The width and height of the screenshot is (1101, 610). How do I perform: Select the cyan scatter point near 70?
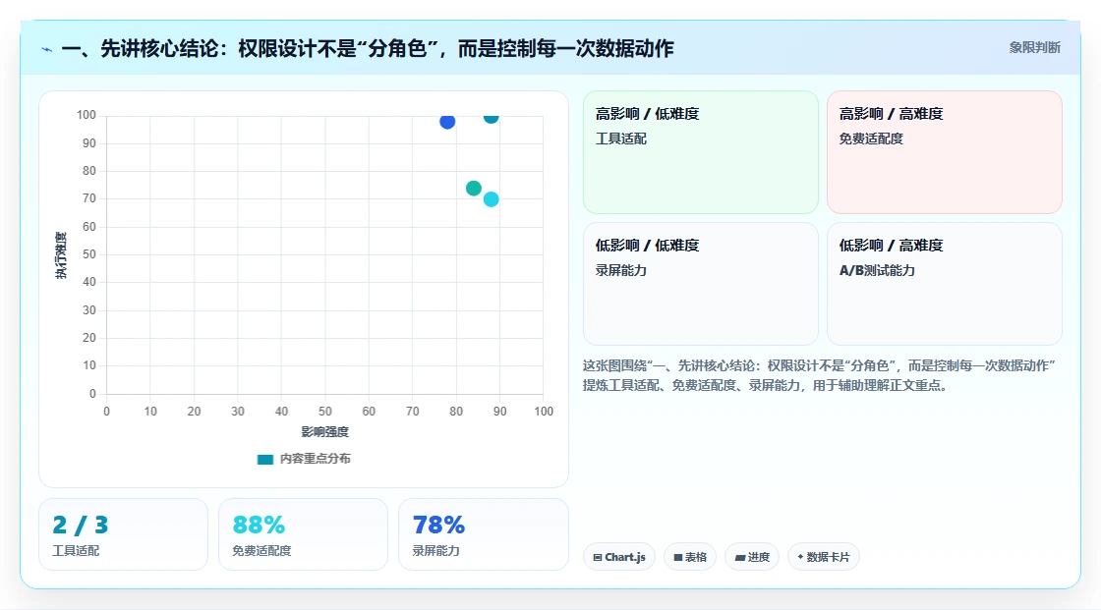(x=491, y=199)
